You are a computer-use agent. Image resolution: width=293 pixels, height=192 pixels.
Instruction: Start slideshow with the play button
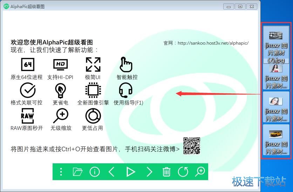point(130,172)
